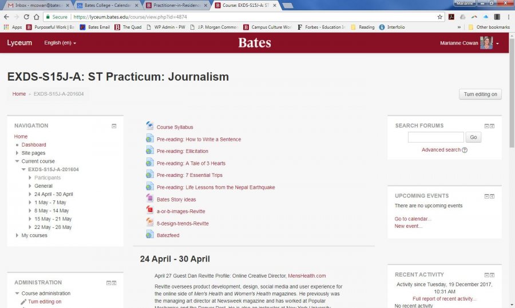Go to the browser home page icon

[37, 17]
